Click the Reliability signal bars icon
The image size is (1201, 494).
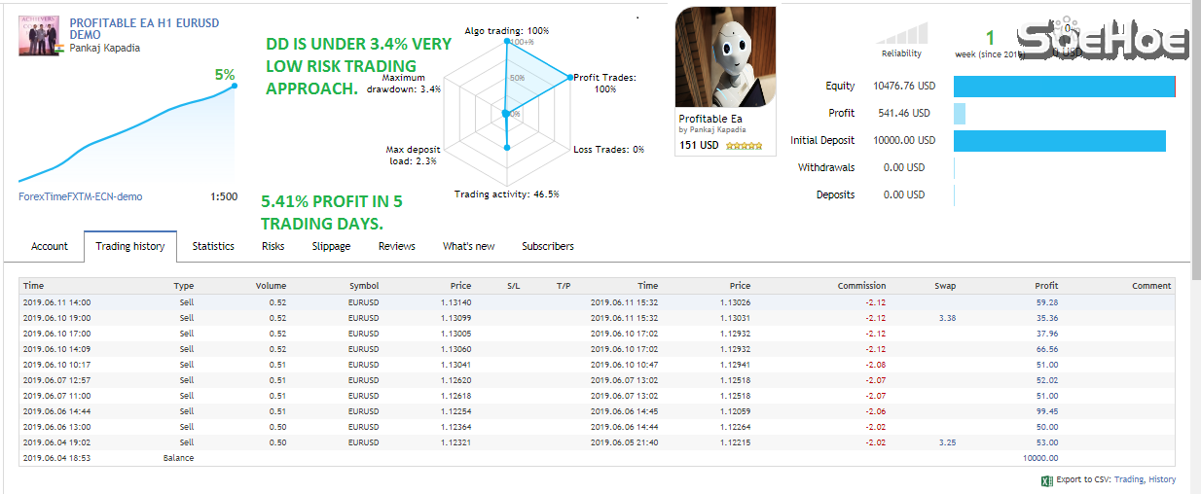900,34
